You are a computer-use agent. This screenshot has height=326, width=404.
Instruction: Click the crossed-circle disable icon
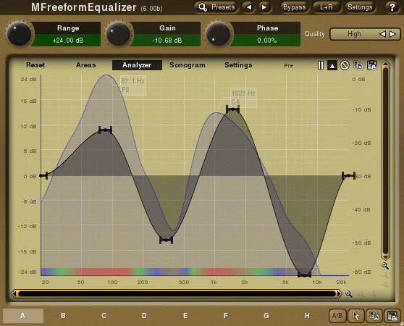coord(345,65)
